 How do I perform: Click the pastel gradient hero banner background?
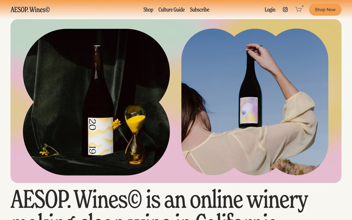(x=176, y=24)
